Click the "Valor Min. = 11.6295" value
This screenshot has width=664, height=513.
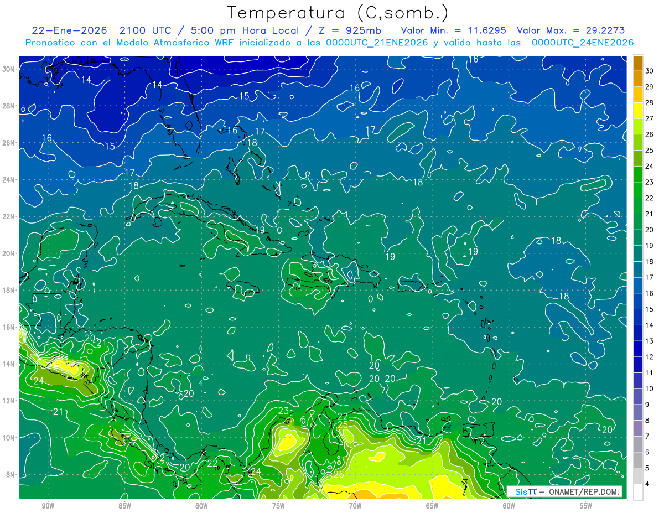click(454, 30)
